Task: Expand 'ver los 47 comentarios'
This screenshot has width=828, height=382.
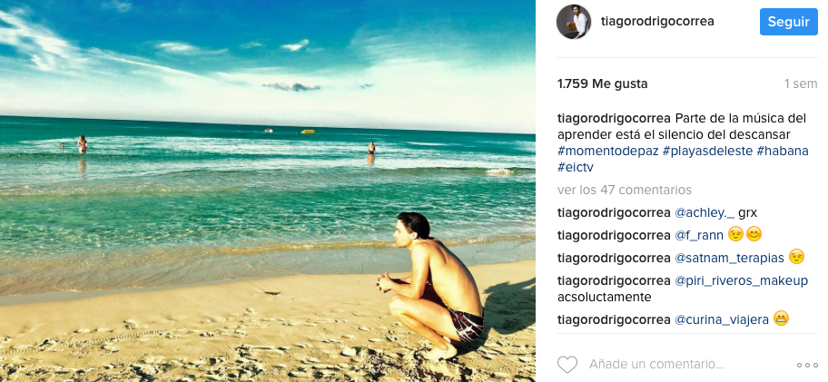Action: tap(624, 190)
